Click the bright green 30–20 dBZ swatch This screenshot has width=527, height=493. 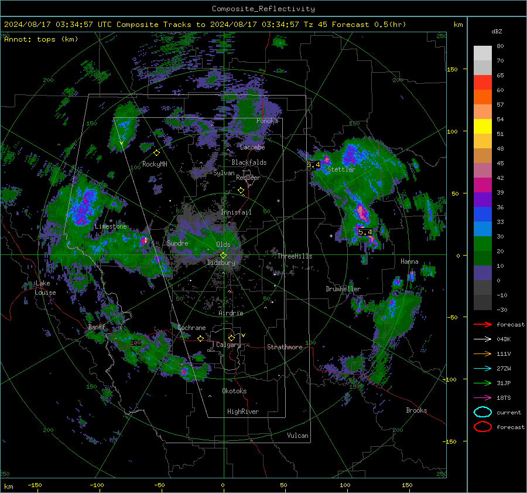(482, 244)
